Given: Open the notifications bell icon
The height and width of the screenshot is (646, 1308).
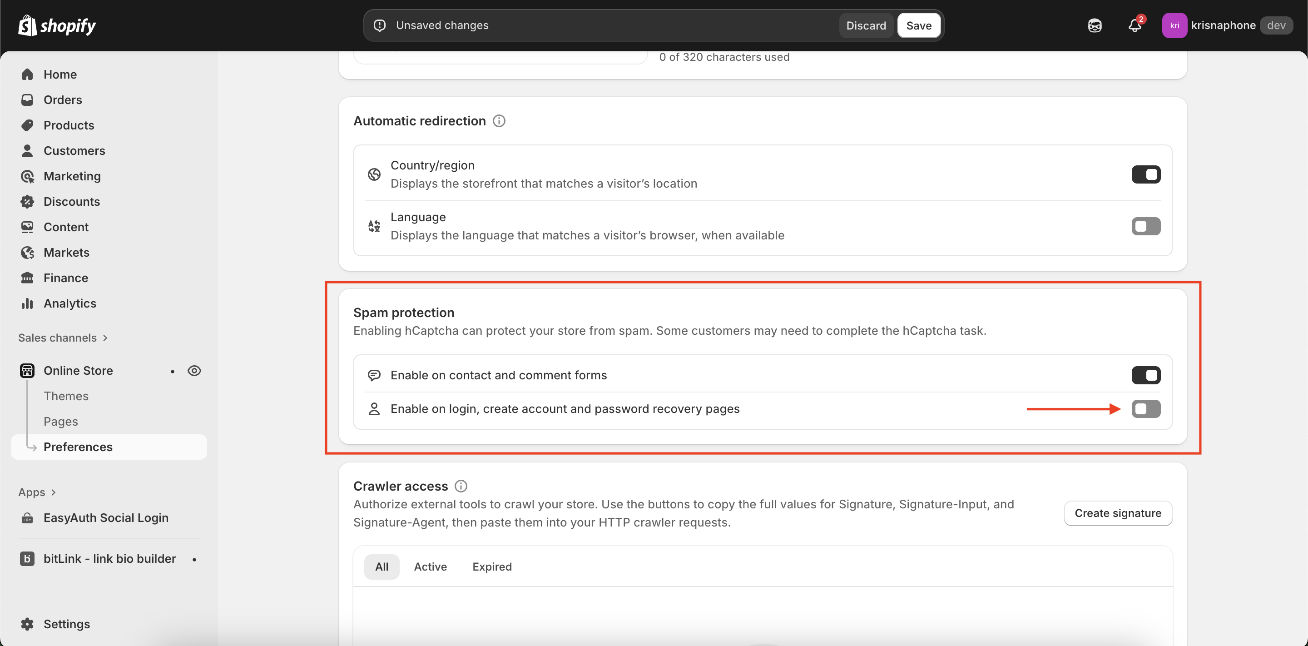Looking at the screenshot, I should pyautogui.click(x=1135, y=25).
